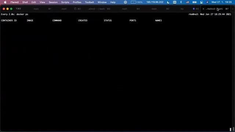Open the Edit menu
Viewport: 235px width, 132px height.
[x=33, y=2]
